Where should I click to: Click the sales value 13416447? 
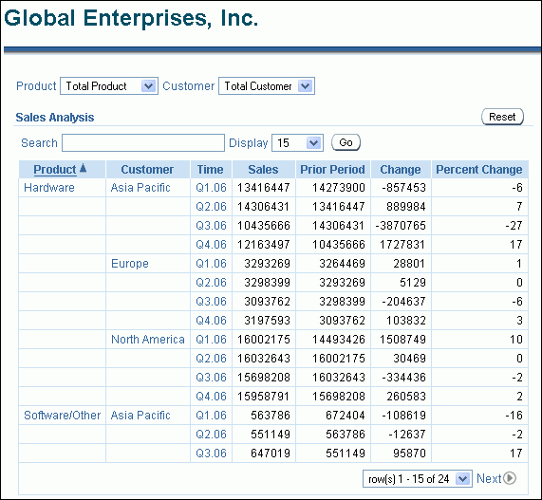(x=263, y=188)
